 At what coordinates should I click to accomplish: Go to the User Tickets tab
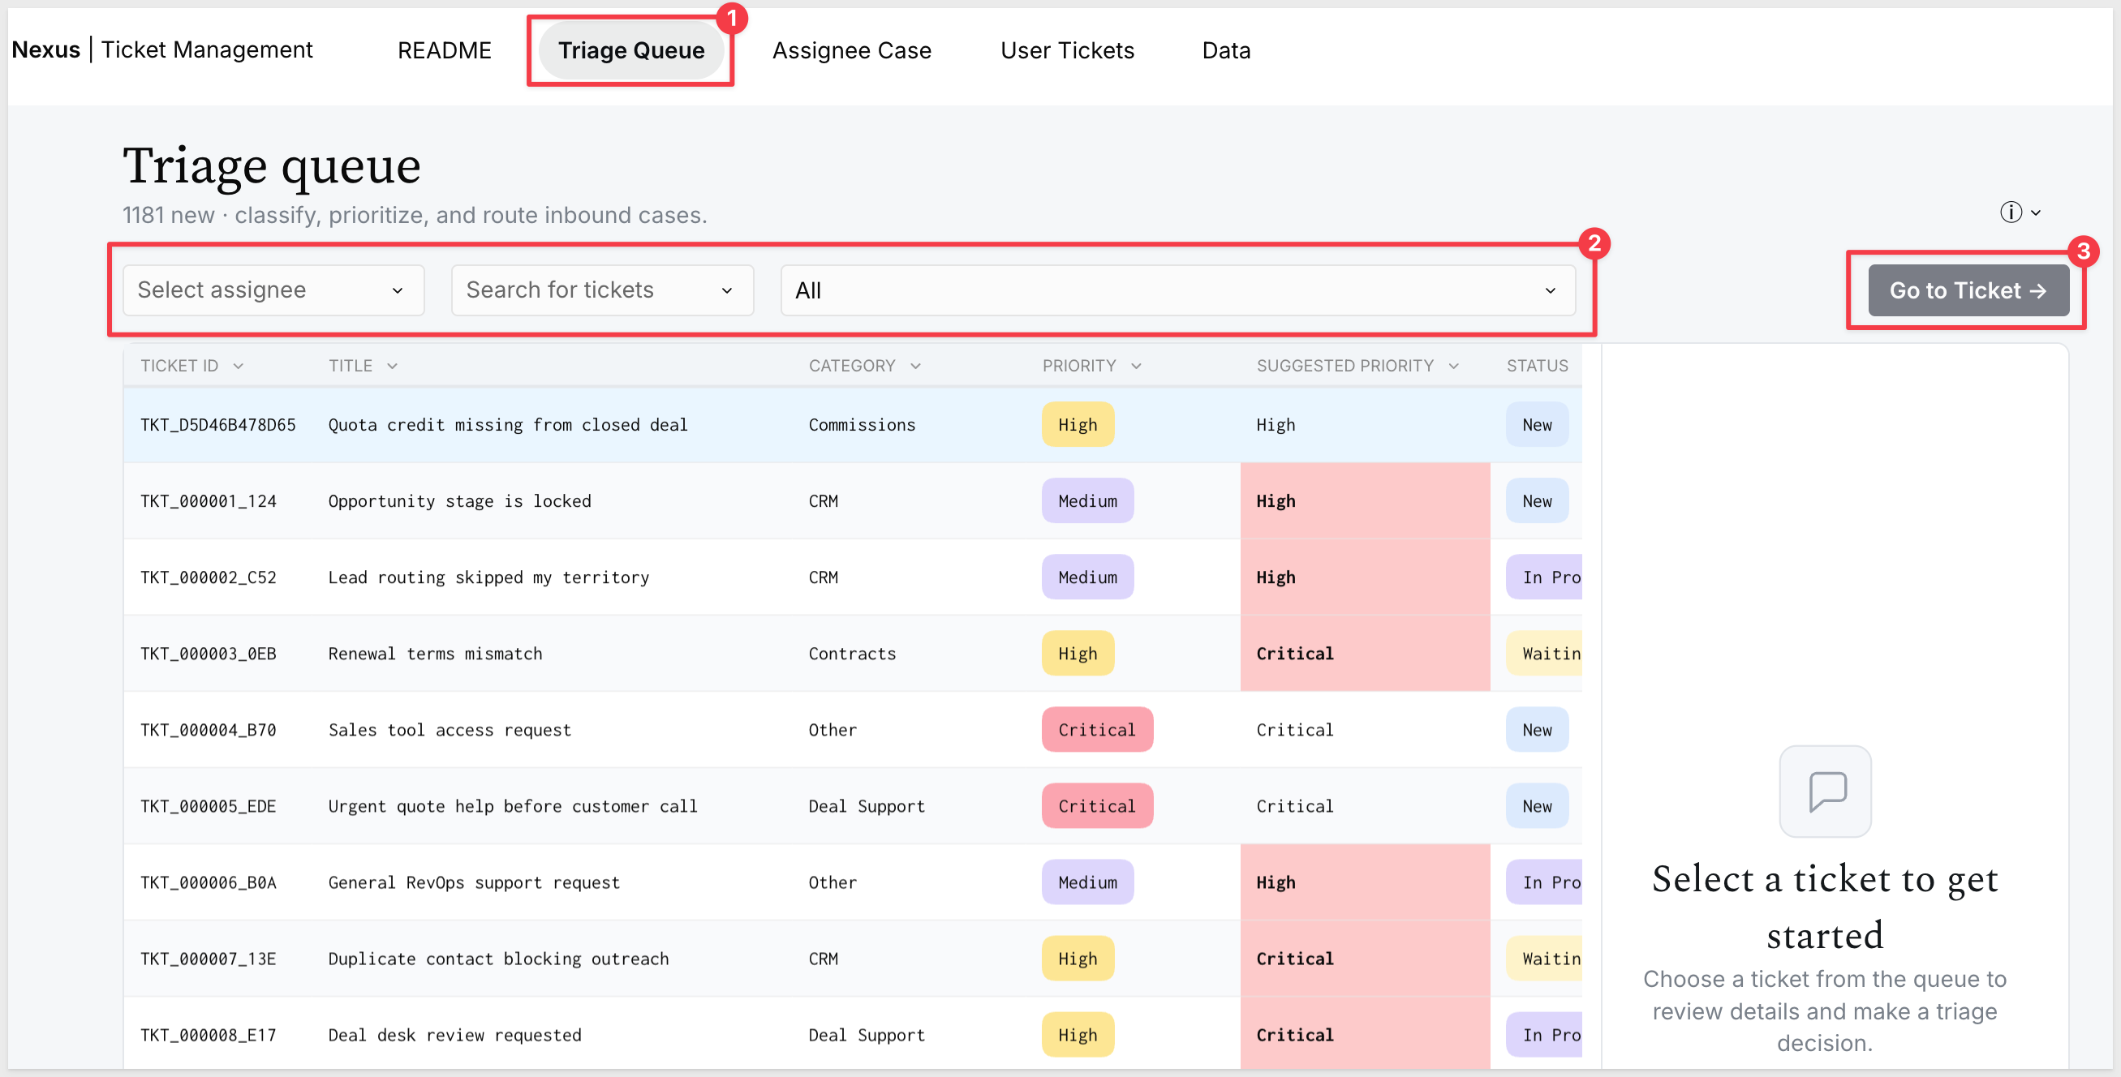point(1067,50)
